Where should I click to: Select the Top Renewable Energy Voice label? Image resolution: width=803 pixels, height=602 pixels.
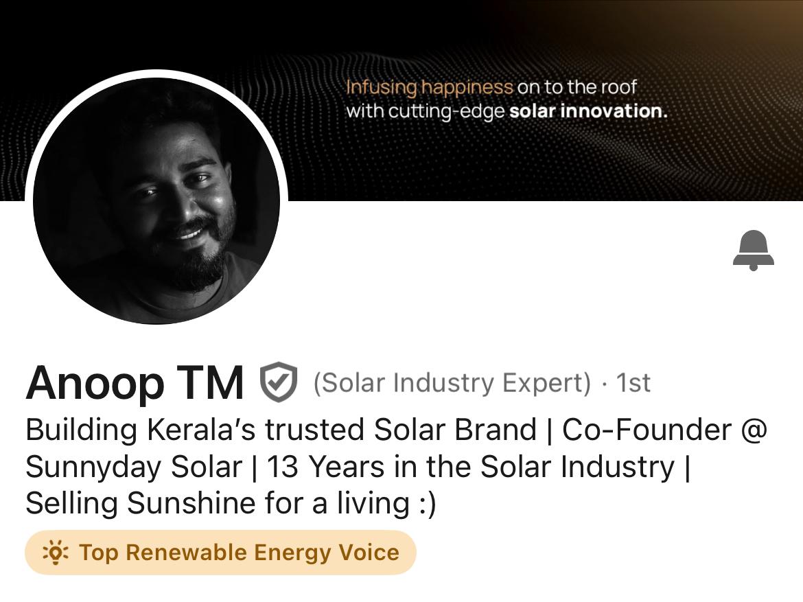tap(239, 552)
